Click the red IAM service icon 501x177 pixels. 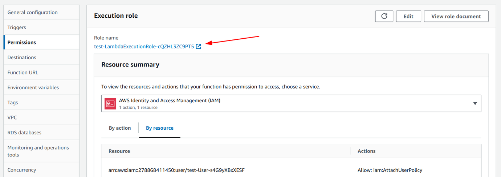click(110, 104)
